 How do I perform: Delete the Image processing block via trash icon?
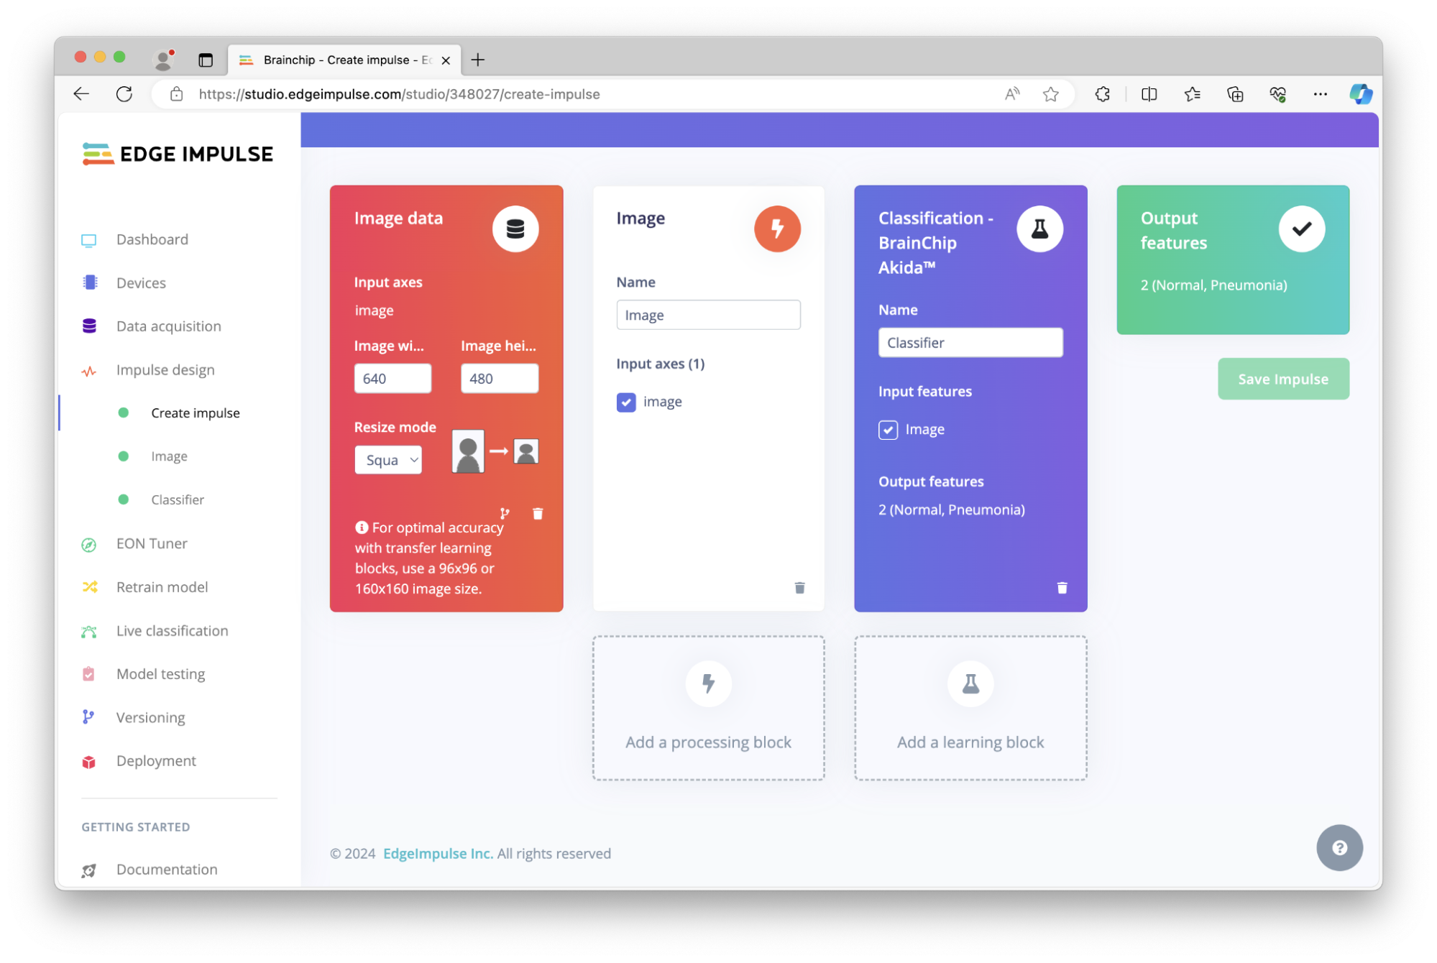[799, 588]
